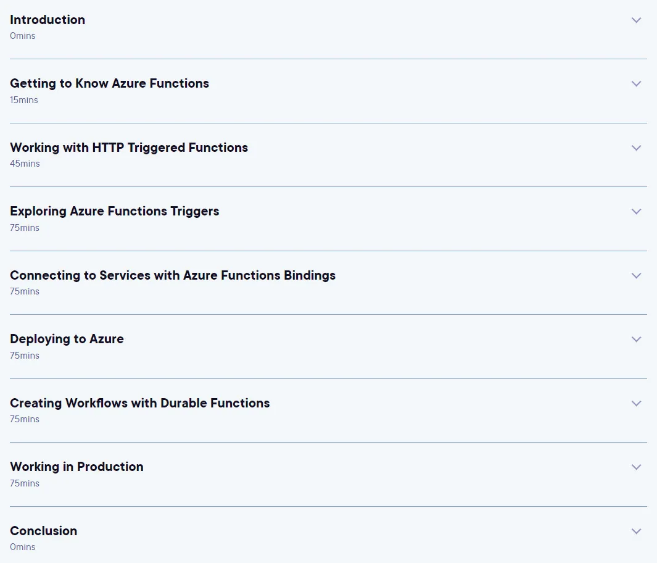The width and height of the screenshot is (657, 563).
Task: Expand the Conclusion section chevron
Action: pyautogui.click(x=636, y=532)
